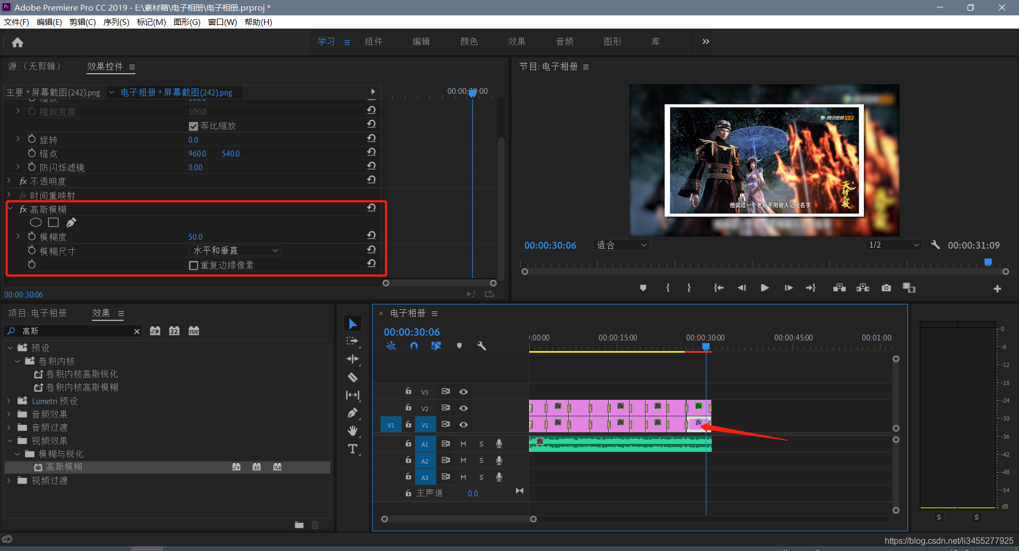The height and width of the screenshot is (551, 1019).
Task: Select the Track Select Forward tool
Action: click(x=352, y=341)
